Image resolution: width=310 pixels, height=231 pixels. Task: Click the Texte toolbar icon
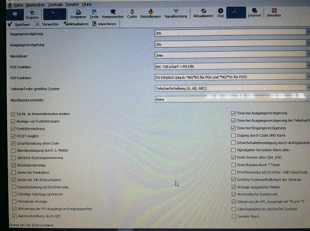pos(94,13)
